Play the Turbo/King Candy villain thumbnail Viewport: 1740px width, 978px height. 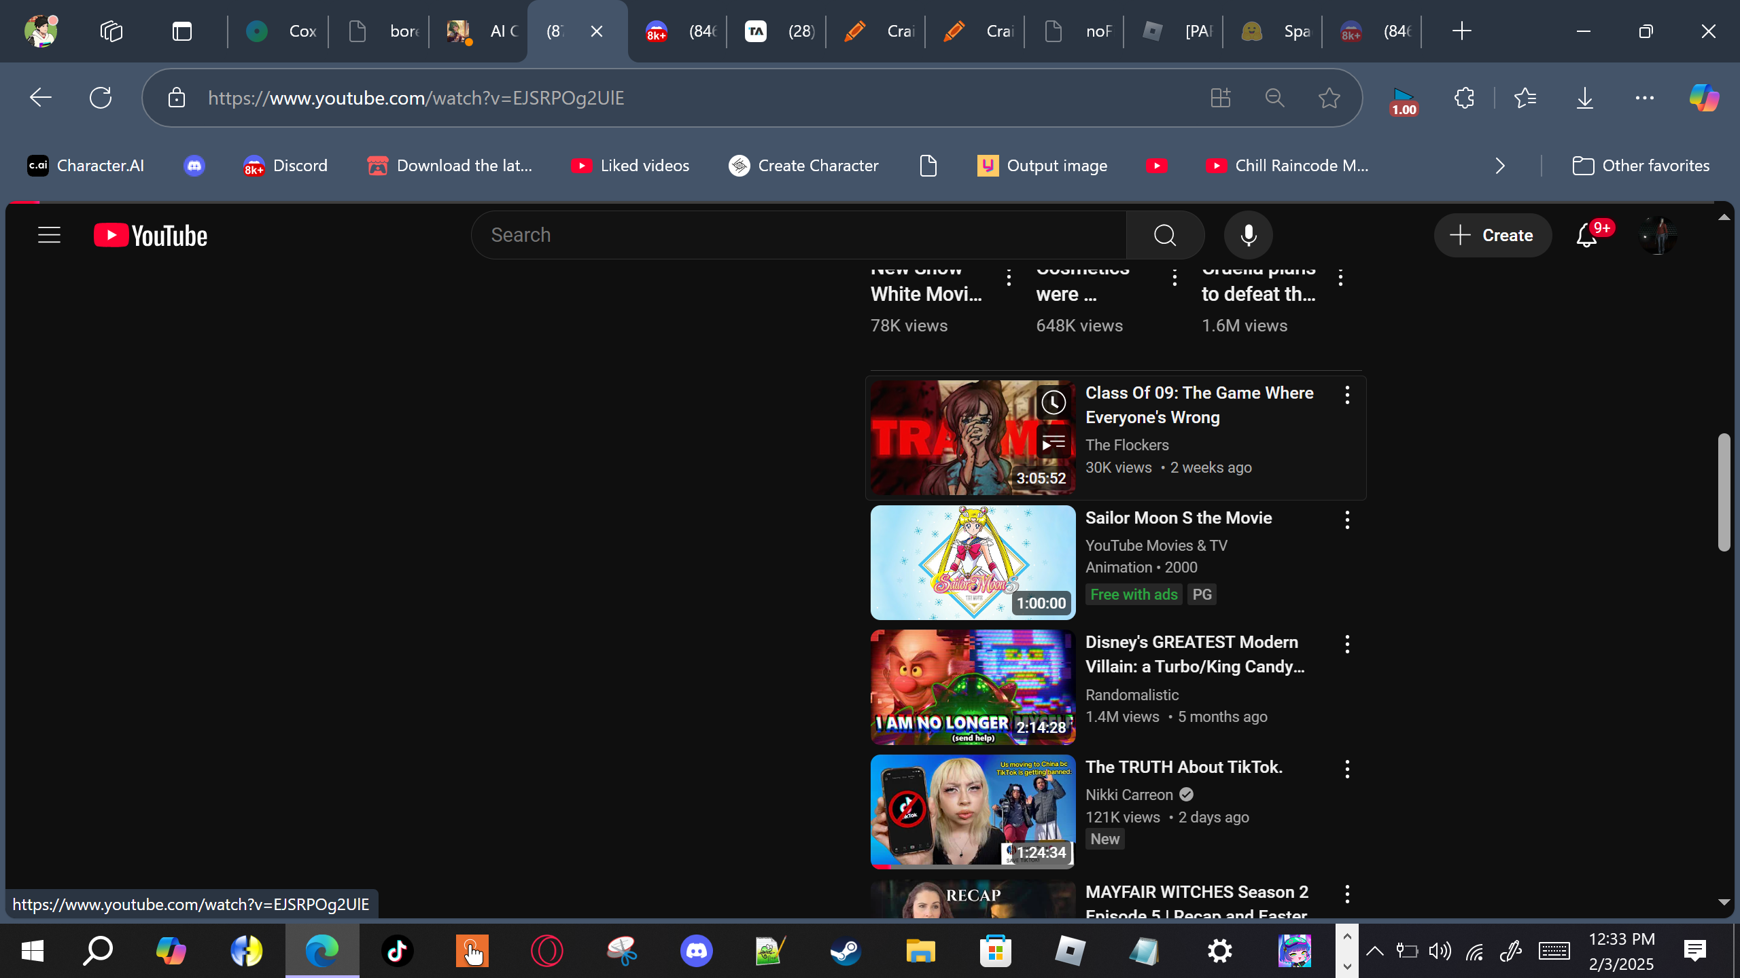coord(973,687)
